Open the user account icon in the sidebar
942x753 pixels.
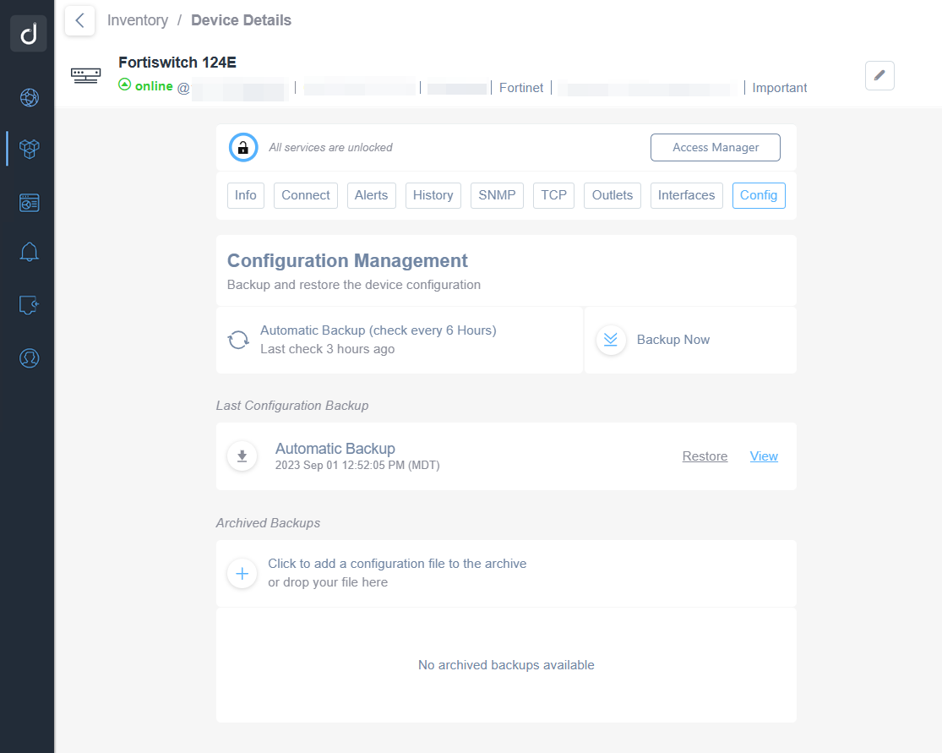[29, 358]
